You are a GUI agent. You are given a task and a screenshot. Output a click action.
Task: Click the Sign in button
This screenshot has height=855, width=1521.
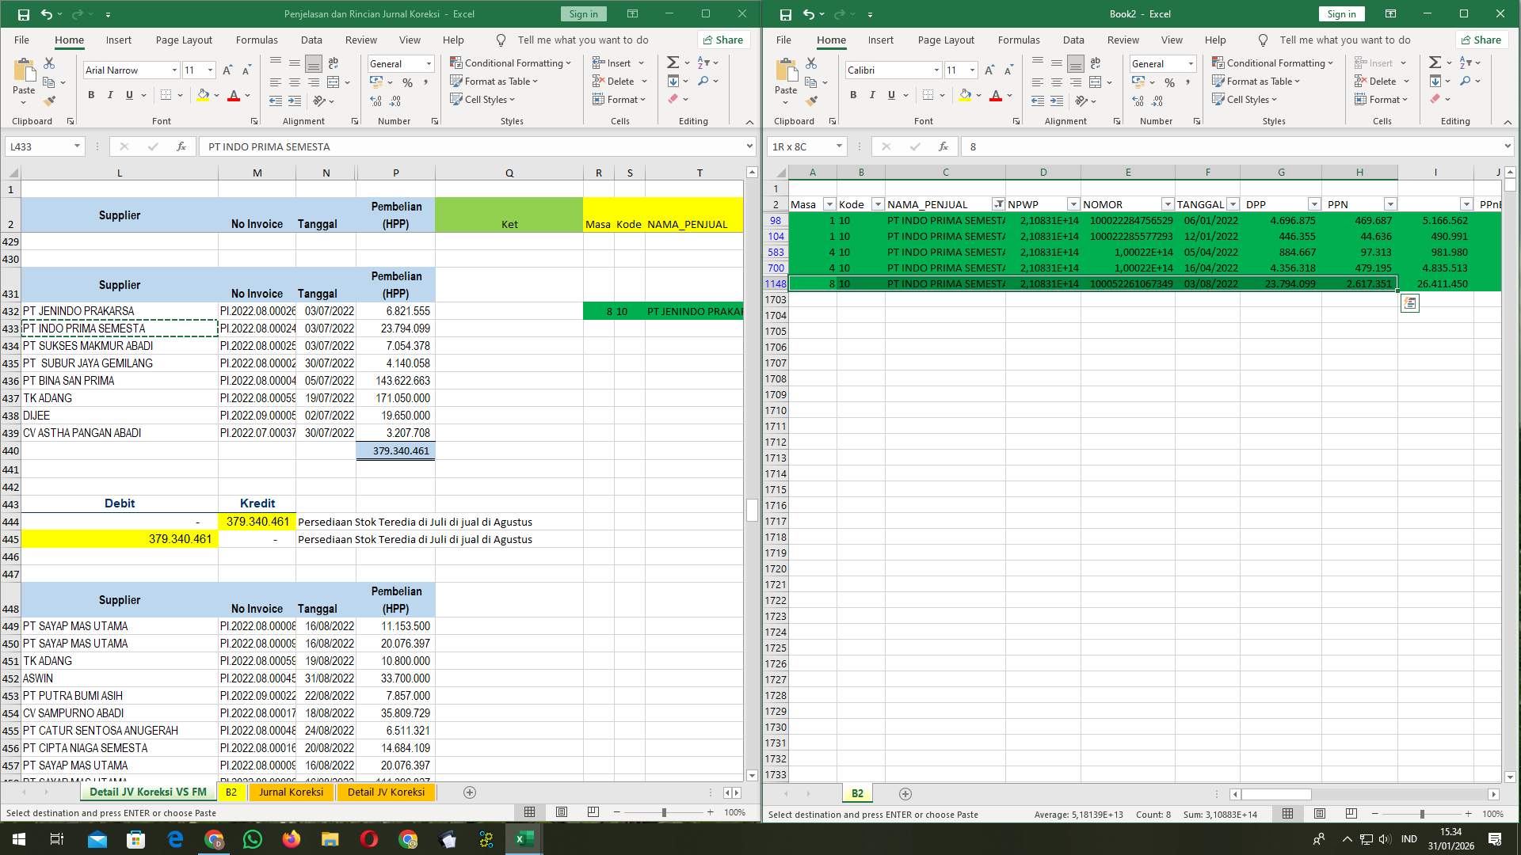pyautogui.click(x=583, y=14)
